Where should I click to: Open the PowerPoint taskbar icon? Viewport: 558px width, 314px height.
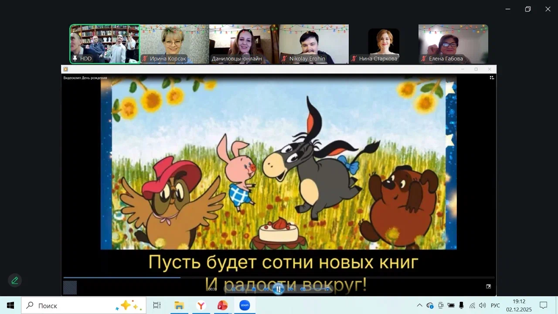click(x=222, y=306)
